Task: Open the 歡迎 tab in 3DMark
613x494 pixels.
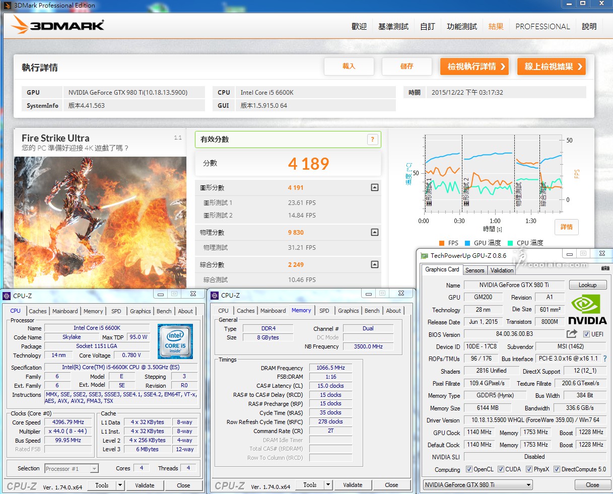Action: 359,26
